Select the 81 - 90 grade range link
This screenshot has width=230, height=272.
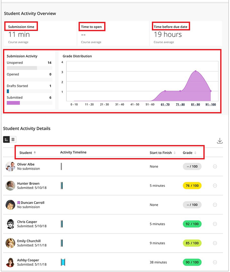tap(195, 104)
